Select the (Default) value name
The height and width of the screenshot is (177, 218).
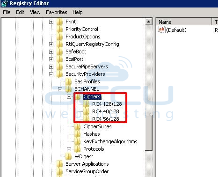(x=176, y=30)
